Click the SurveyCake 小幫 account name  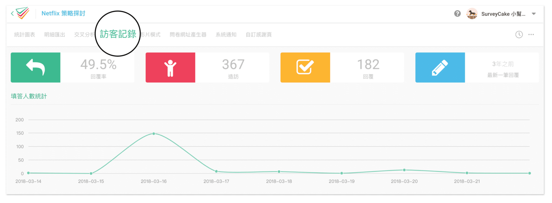coord(504,14)
